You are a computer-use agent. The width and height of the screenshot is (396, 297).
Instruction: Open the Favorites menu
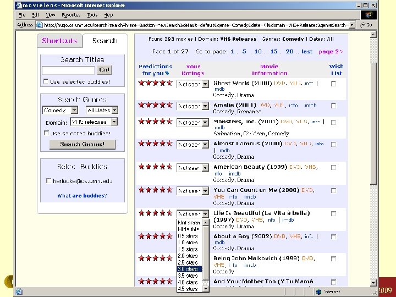(x=71, y=15)
